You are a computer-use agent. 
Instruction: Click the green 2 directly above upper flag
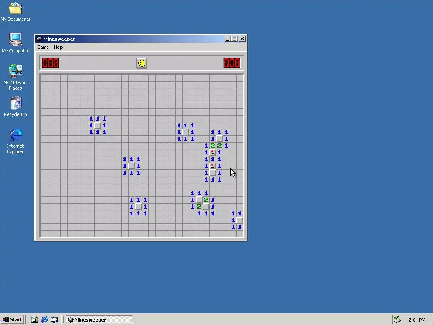point(213,146)
